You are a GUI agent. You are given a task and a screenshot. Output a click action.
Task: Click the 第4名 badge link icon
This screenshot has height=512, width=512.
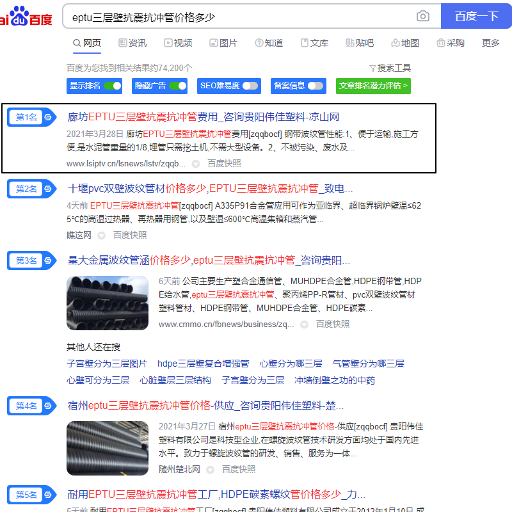pos(48,406)
